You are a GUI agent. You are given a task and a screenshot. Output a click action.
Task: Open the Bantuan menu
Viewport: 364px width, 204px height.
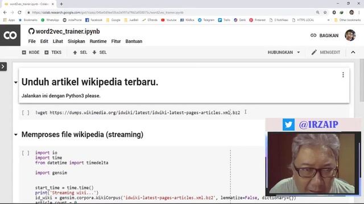(134, 41)
